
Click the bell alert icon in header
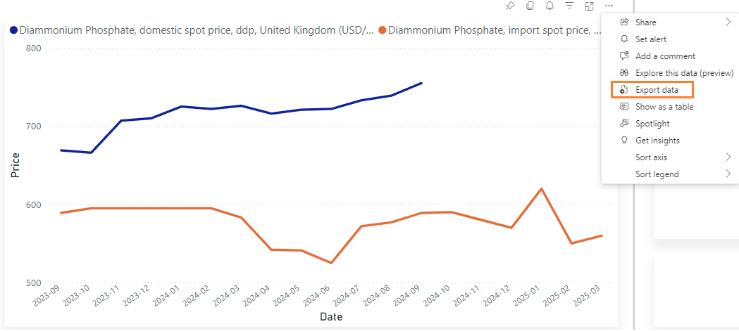click(x=549, y=6)
